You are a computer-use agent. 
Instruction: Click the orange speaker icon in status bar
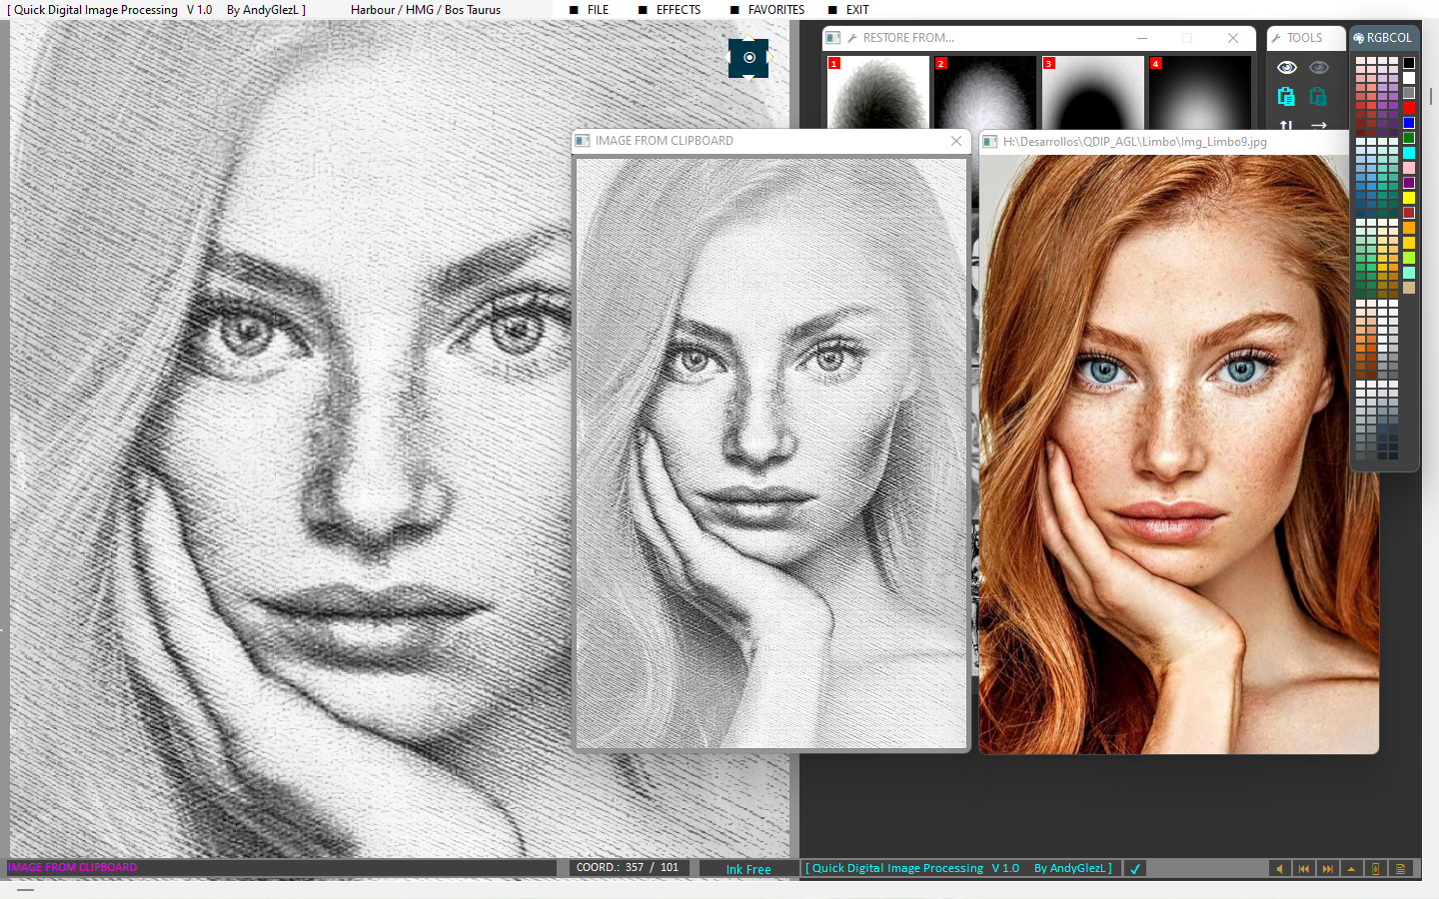(1279, 869)
